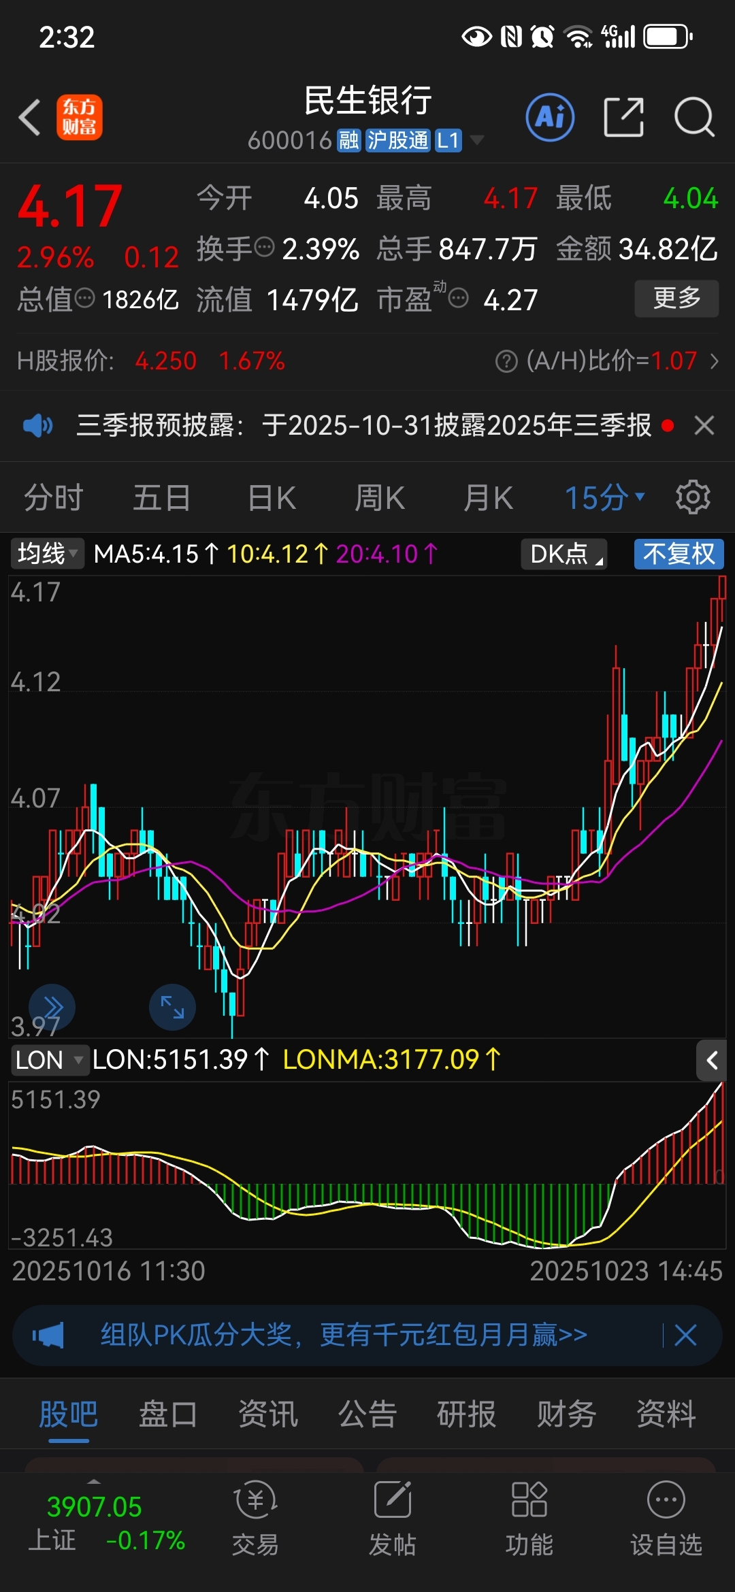Select the 资讯 tab
This screenshot has width=735, height=1592.
click(x=268, y=1415)
